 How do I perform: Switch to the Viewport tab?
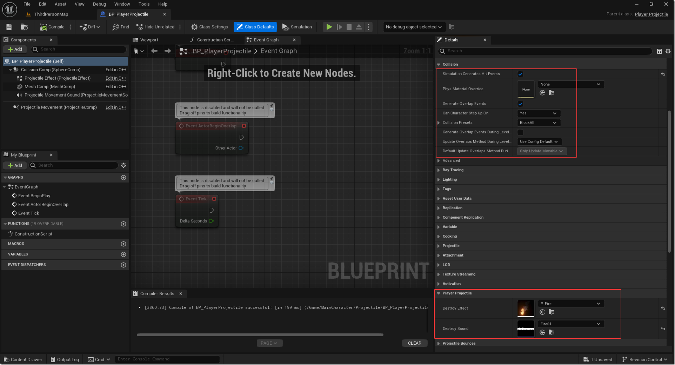(x=149, y=40)
